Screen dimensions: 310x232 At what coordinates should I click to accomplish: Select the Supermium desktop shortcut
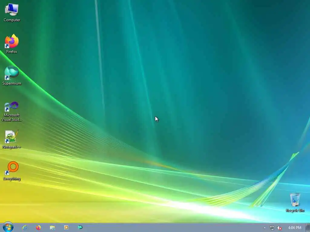pos(12,76)
